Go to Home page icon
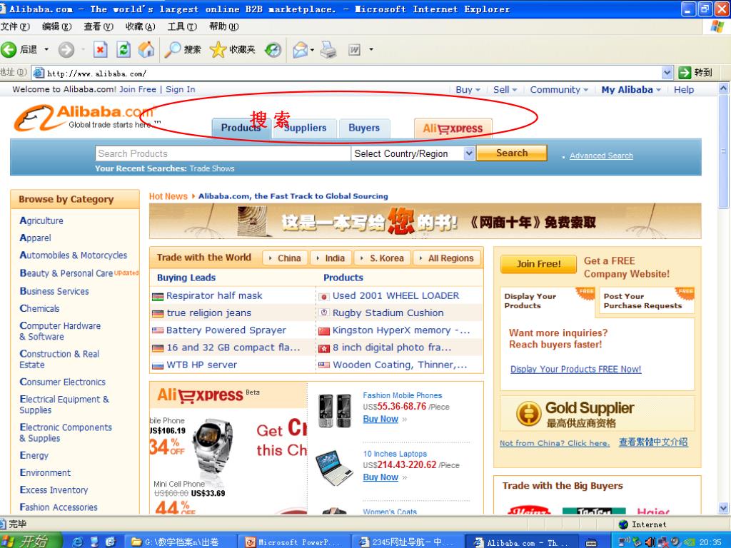This screenshot has height=548, width=731. (146, 49)
